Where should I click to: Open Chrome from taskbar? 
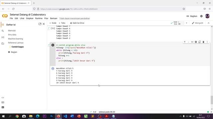[17, 116]
